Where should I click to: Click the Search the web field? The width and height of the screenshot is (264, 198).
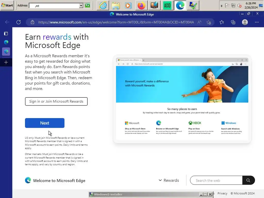pos(216,180)
